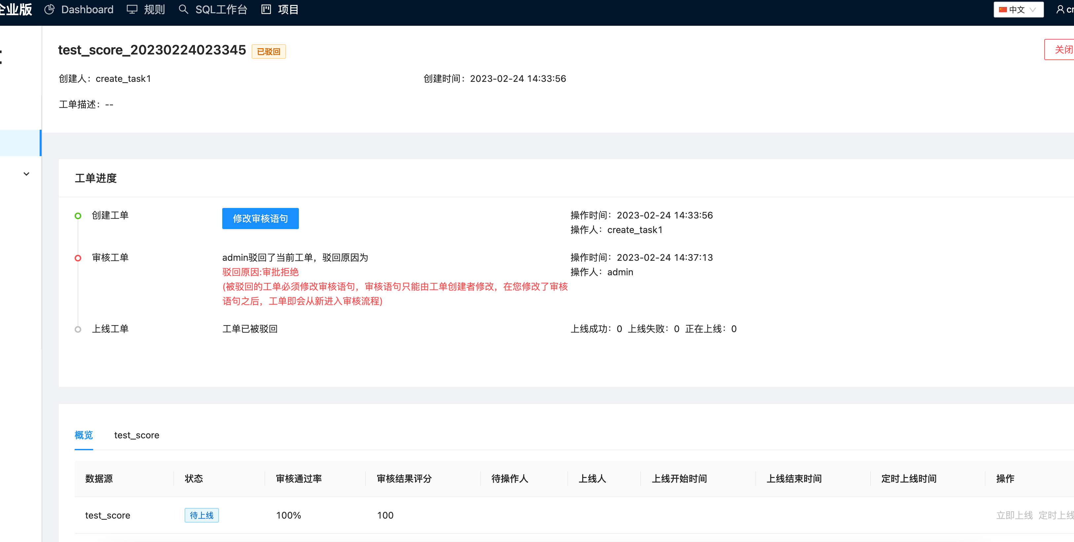The image size is (1074, 542).
Task: Click the 项目 icon in top navigation
Action: (266, 9)
